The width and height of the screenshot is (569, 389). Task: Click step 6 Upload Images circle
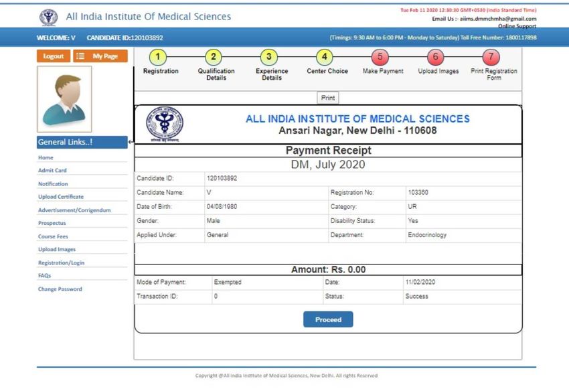(436, 57)
